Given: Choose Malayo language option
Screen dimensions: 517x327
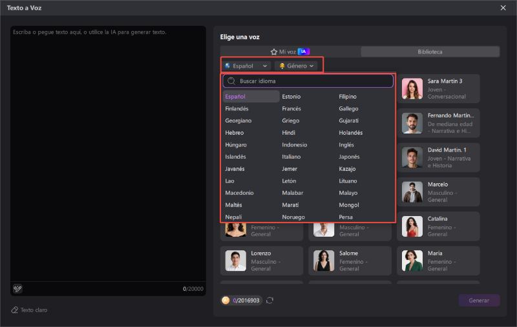Looking at the screenshot, I should click(x=348, y=193).
